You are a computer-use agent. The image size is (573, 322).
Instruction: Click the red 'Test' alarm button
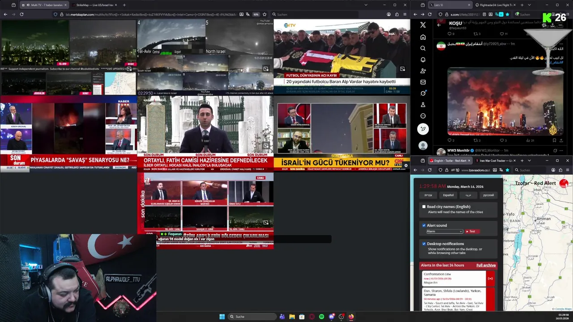(x=472, y=231)
